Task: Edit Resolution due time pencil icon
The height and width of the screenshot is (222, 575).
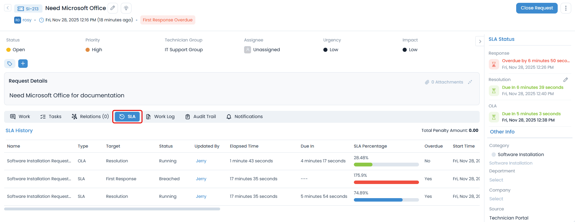Action: pyautogui.click(x=565, y=80)
